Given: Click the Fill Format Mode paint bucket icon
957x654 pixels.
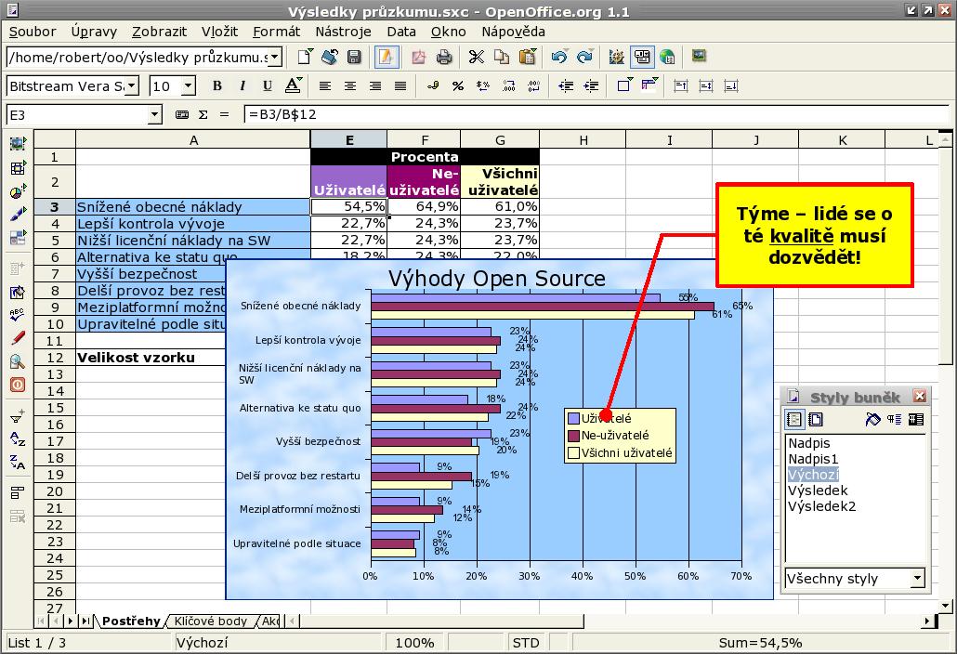Looking at the screenshot, I should coord(872,420).
